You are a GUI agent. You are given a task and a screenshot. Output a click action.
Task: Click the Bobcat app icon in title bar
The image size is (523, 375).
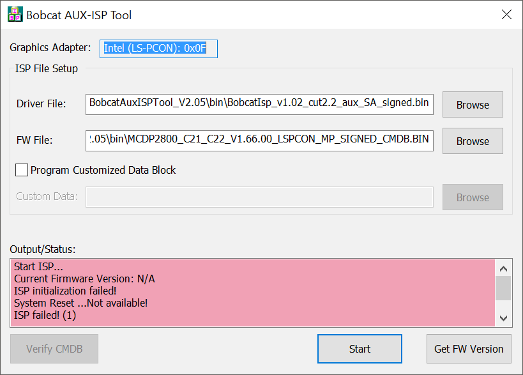pos(15,14)
